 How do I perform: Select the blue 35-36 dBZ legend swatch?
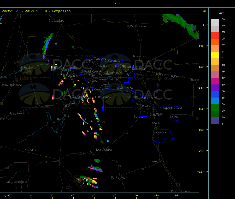(215, 94)
